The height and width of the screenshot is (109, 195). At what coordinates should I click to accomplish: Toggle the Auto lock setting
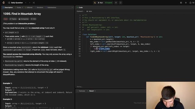click(x=89, y=11)
